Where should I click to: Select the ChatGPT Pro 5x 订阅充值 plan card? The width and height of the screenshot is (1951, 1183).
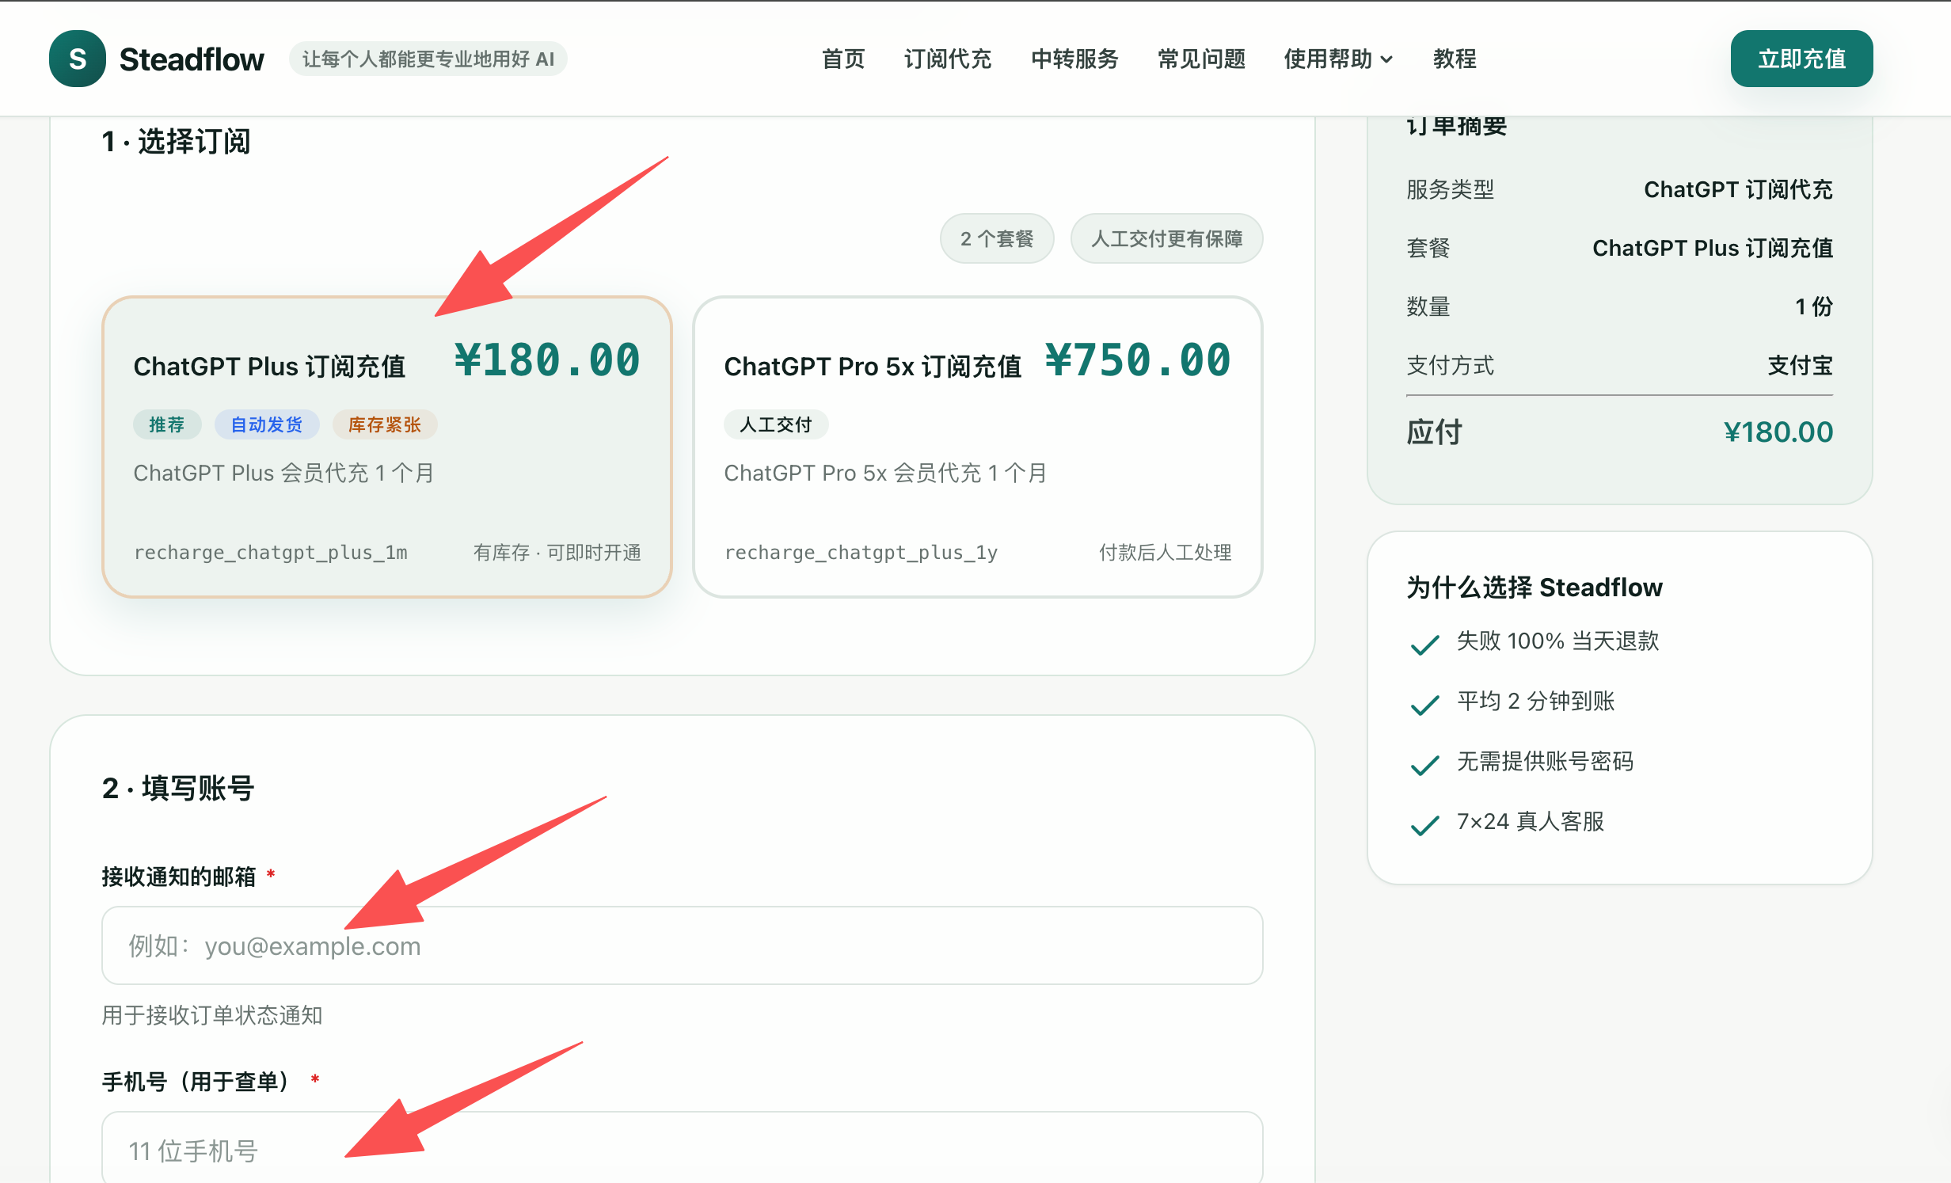tap(978, 447)
